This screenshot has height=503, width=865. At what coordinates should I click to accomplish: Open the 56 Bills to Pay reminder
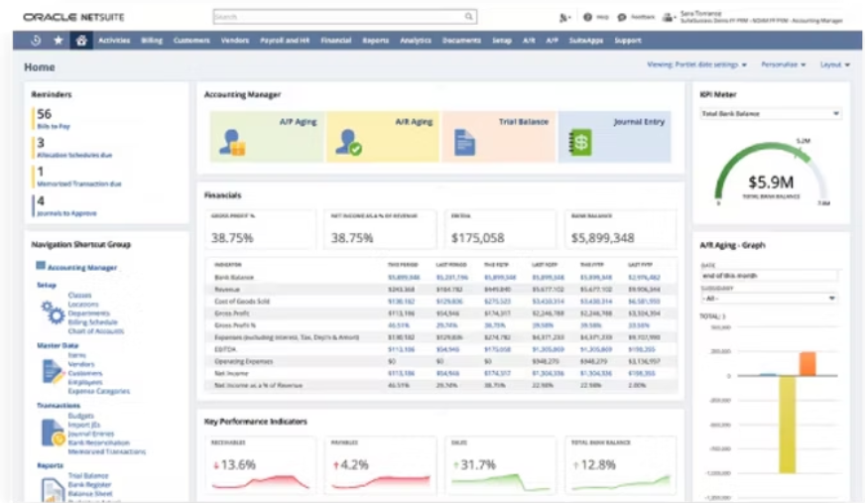pyautogui.click(x=54, y=119)
